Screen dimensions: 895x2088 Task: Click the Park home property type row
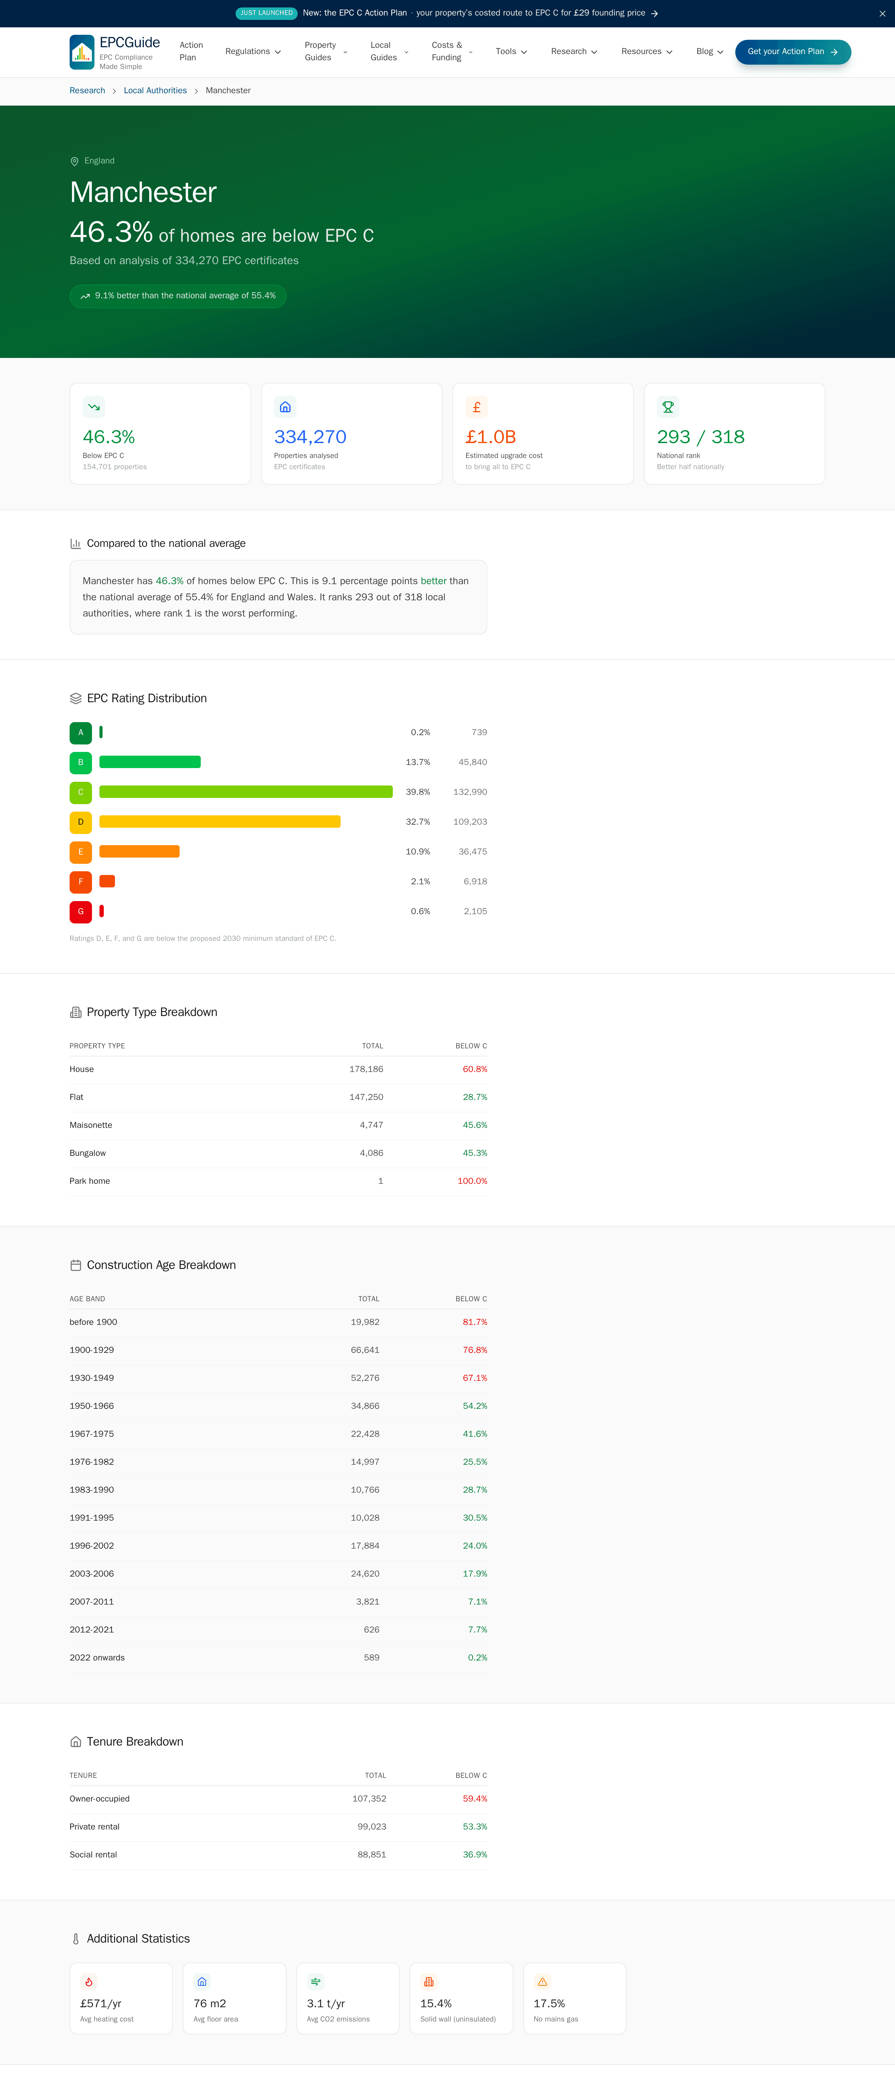278,1182
